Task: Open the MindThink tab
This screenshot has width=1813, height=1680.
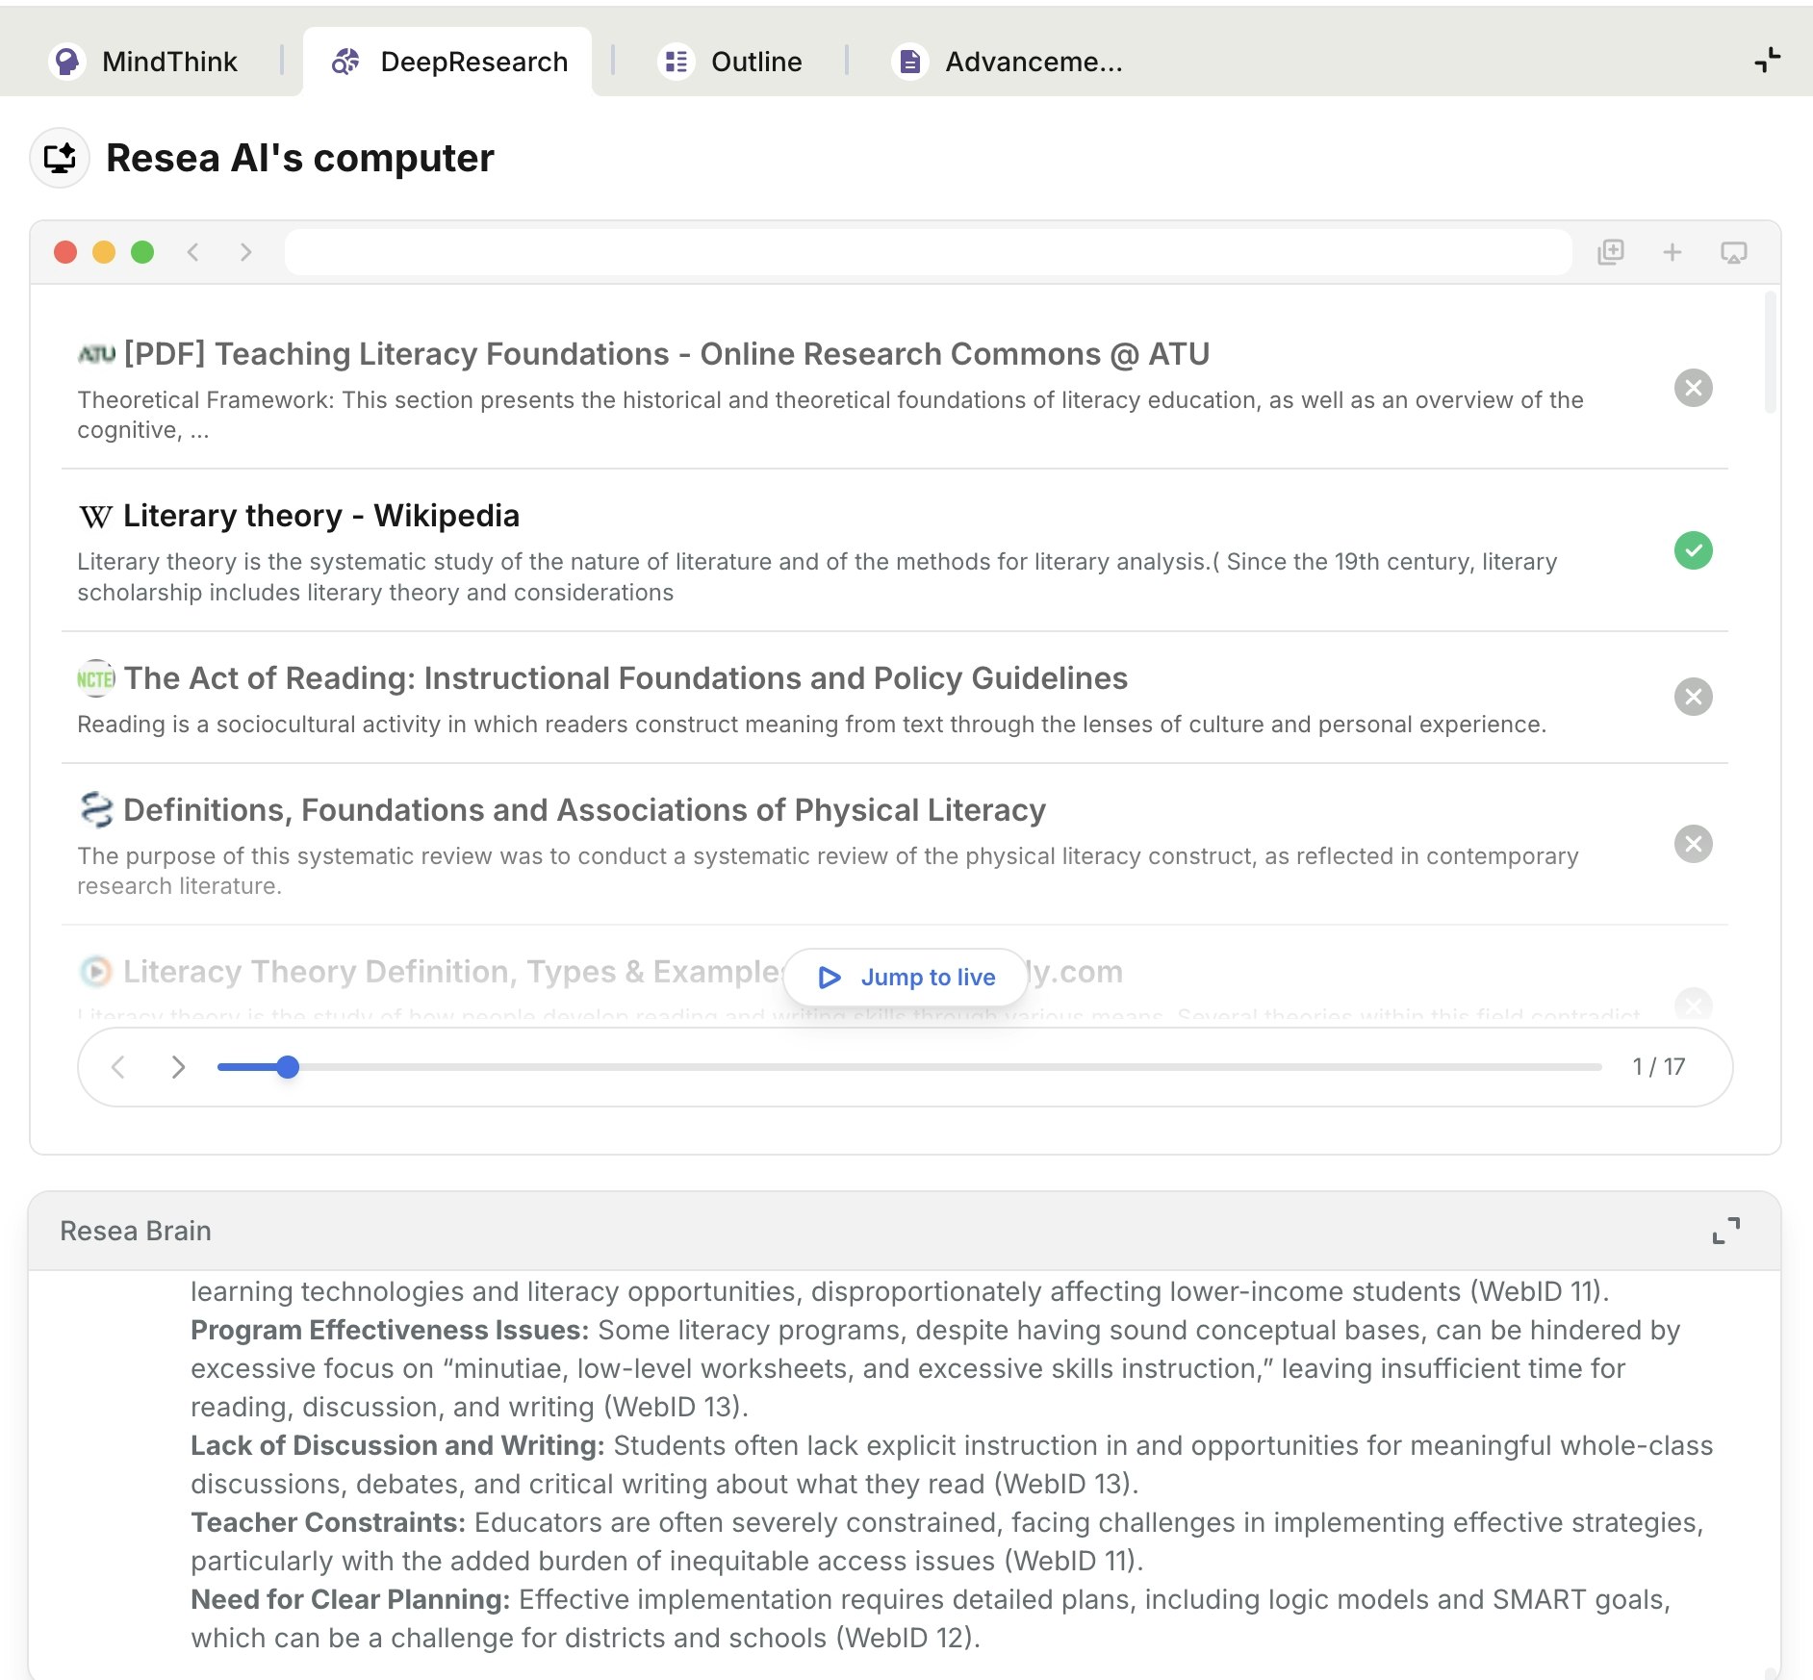Action: click(142, 62)
